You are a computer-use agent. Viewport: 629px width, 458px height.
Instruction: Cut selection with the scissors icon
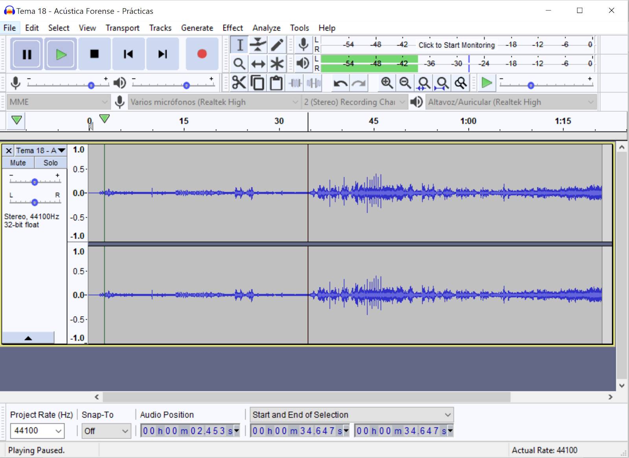(239, 83)
